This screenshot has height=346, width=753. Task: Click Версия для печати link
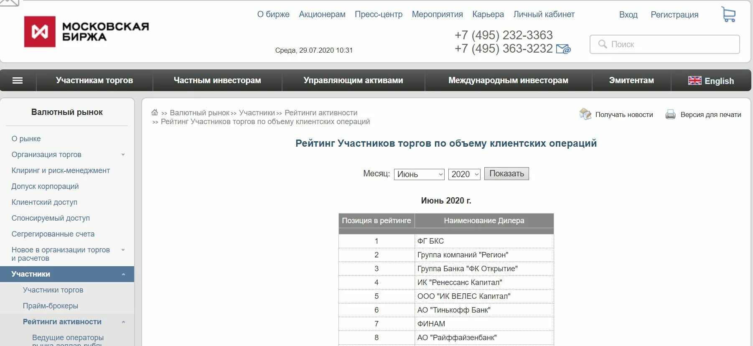pyautogui.click(x=711, y=114)
